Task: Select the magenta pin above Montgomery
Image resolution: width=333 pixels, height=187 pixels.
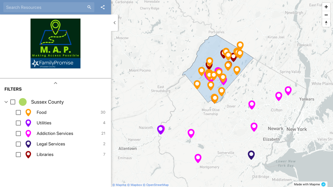Action: (x=198, y=158)
